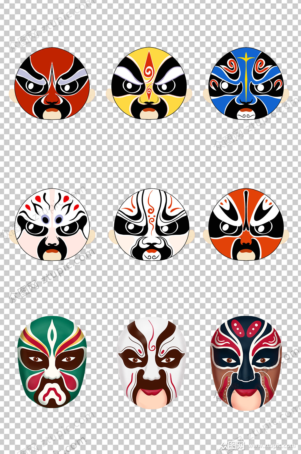This screenshot has height=454, width=301.
Task: Click the black-striped white mask with orange swirl
Action: 151,225
